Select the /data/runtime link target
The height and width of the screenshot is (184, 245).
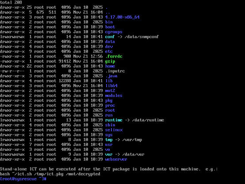coord(148,120)
